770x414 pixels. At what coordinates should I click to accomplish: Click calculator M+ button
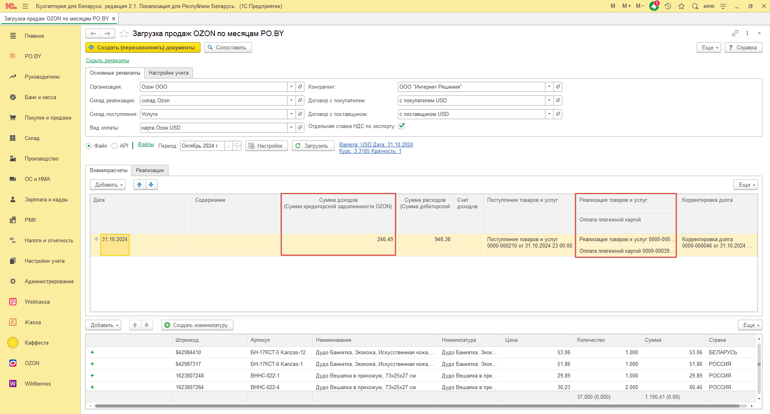coord(626,6)
